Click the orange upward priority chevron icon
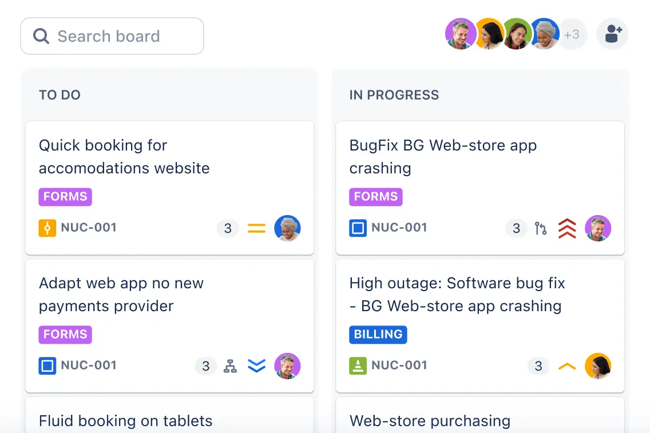 [566, 366]
